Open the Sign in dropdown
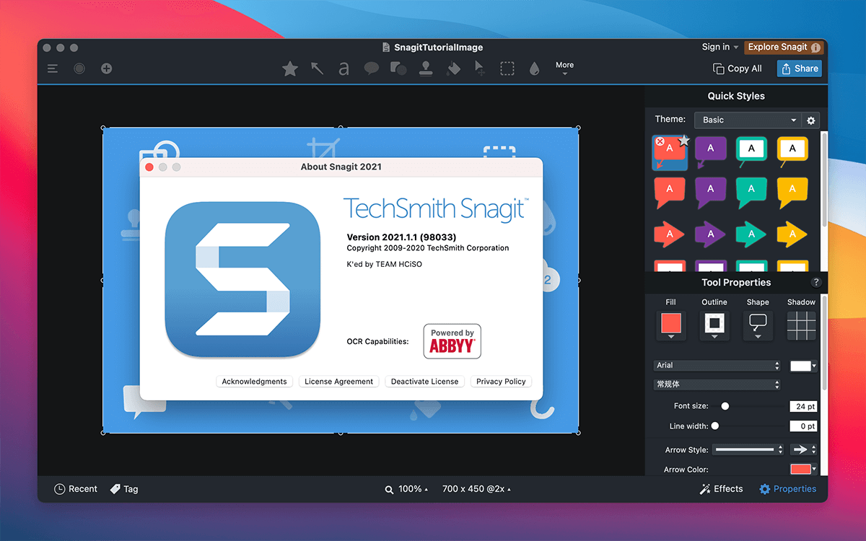The height and width of the screenshot is (541, 866). pyautogui.click(x=720, y=47)
